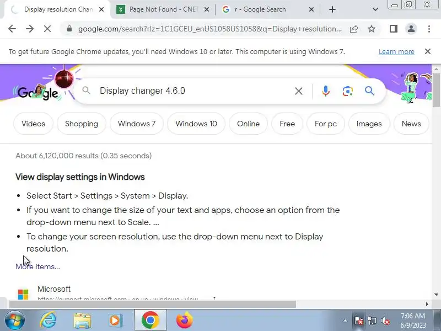
Task: Click in the Google search box
Action: 194,91
